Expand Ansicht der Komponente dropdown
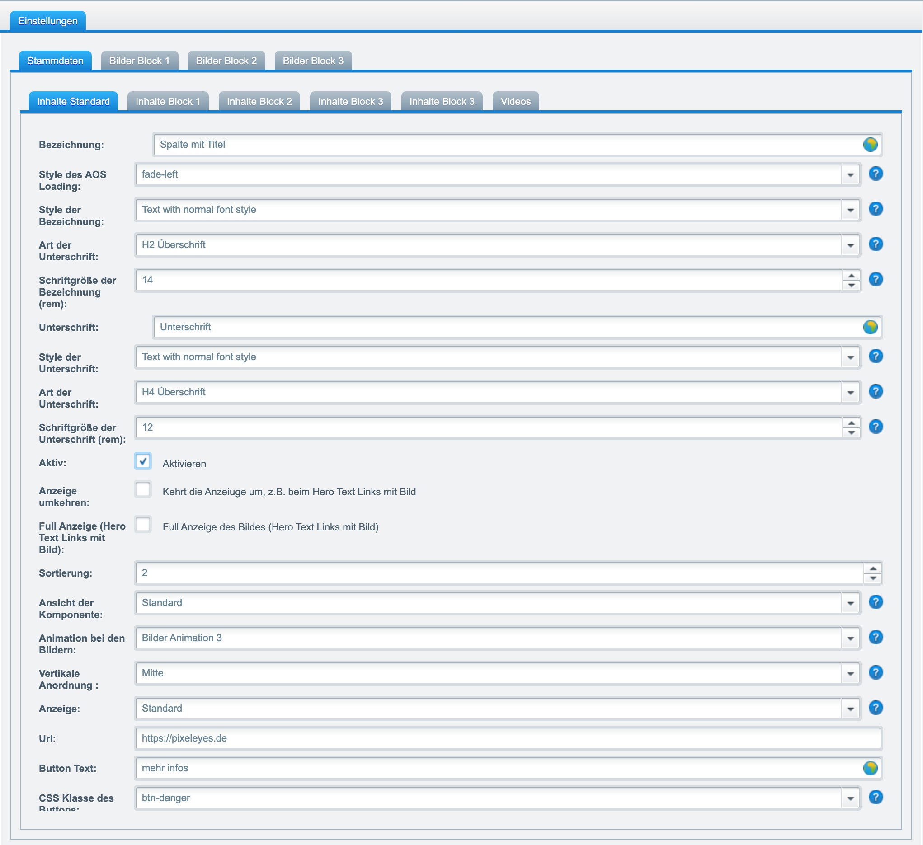The image size is (923, 845). pyautogui.click(x=850, y=603)
